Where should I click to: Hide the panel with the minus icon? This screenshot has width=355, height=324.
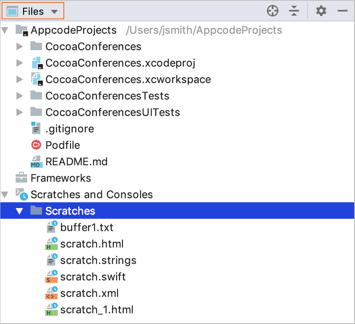[x=343, y=11]
